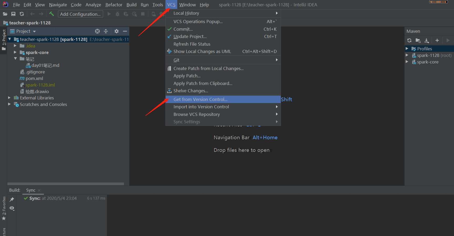The width and height of the screenshot is (454, 236).
Task: Select Create Patch from Local Changes
Action: click(223, 68)
